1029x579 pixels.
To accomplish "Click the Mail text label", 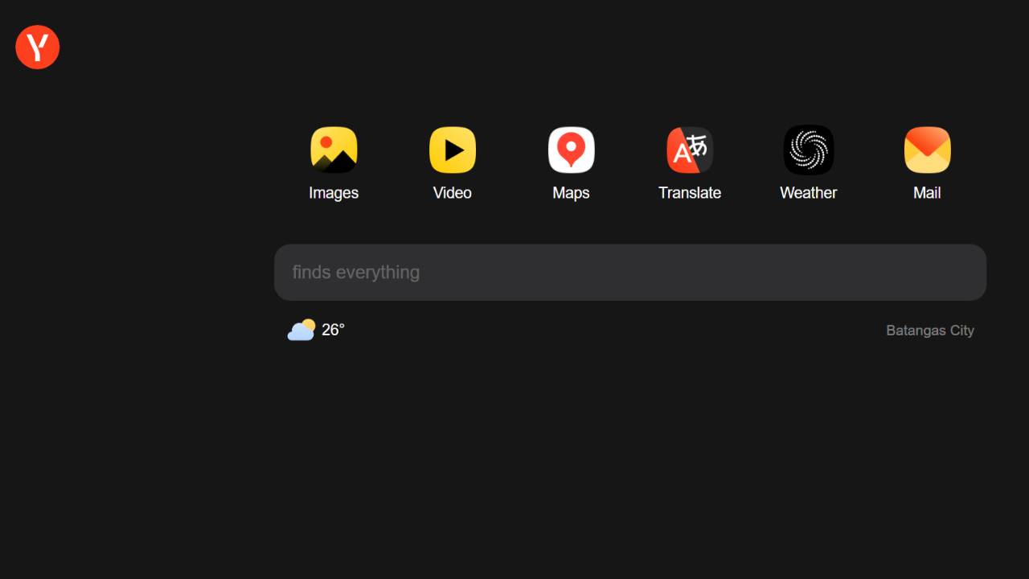I will coord(927,193).
